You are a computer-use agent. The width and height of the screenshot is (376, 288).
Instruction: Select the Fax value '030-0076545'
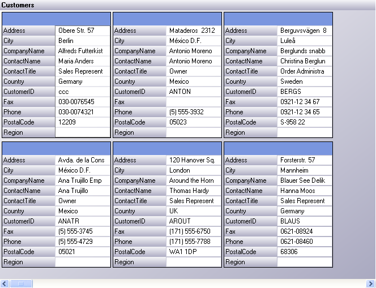[x=83, y=102]
